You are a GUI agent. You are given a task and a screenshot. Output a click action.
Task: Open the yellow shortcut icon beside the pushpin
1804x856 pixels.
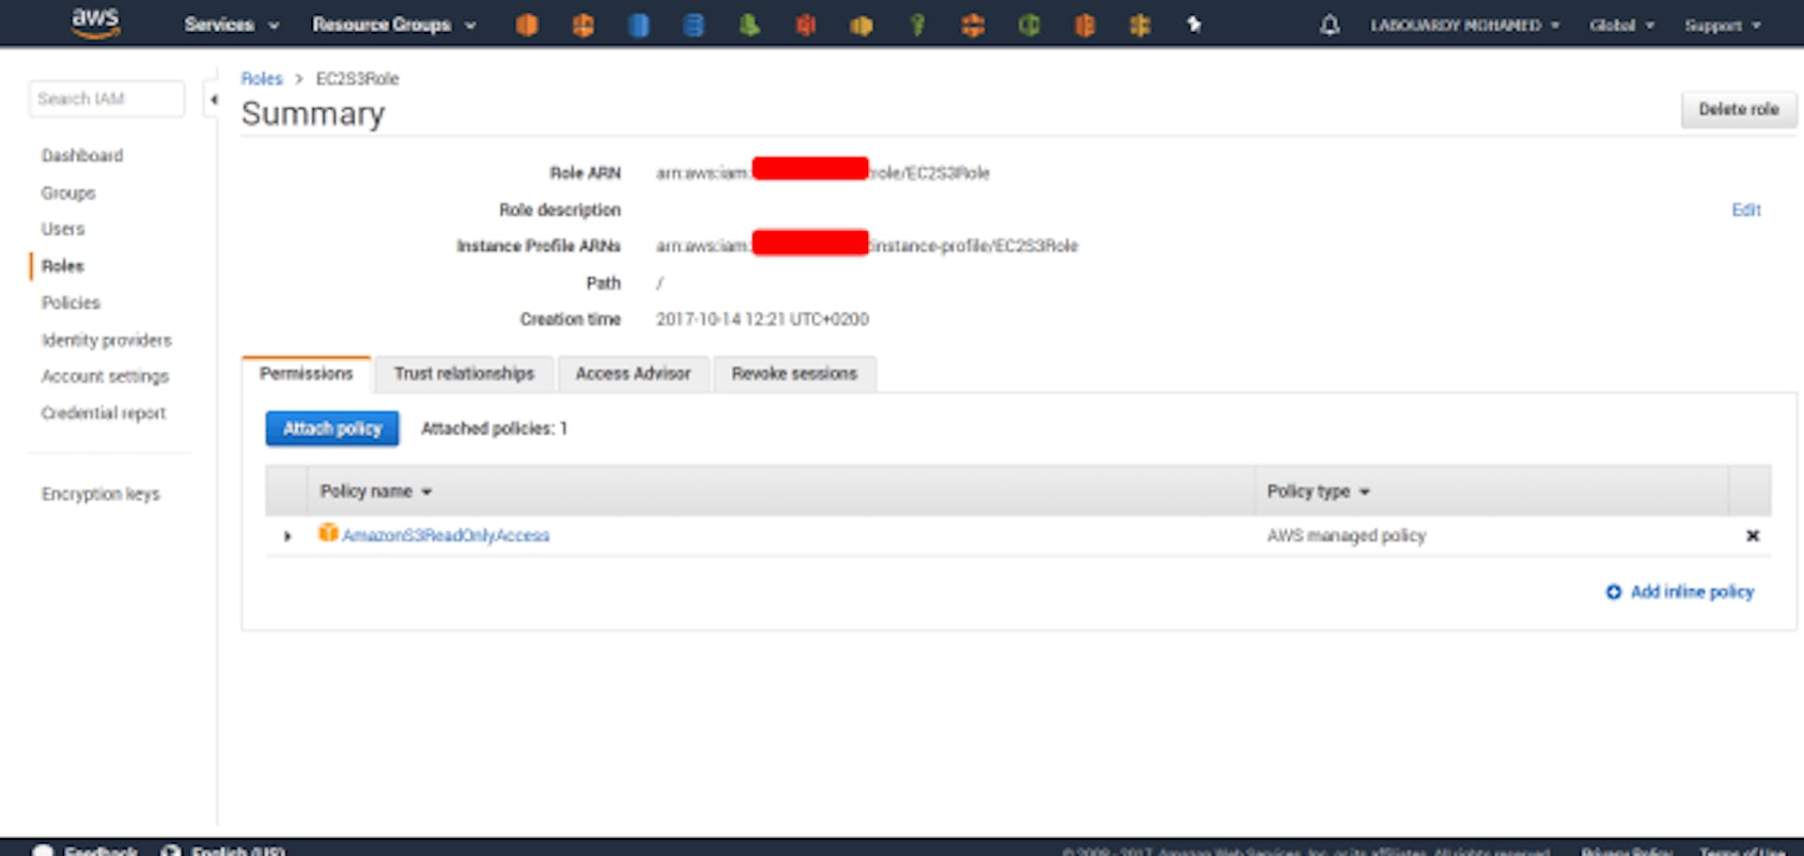(x=1140, y=25)
